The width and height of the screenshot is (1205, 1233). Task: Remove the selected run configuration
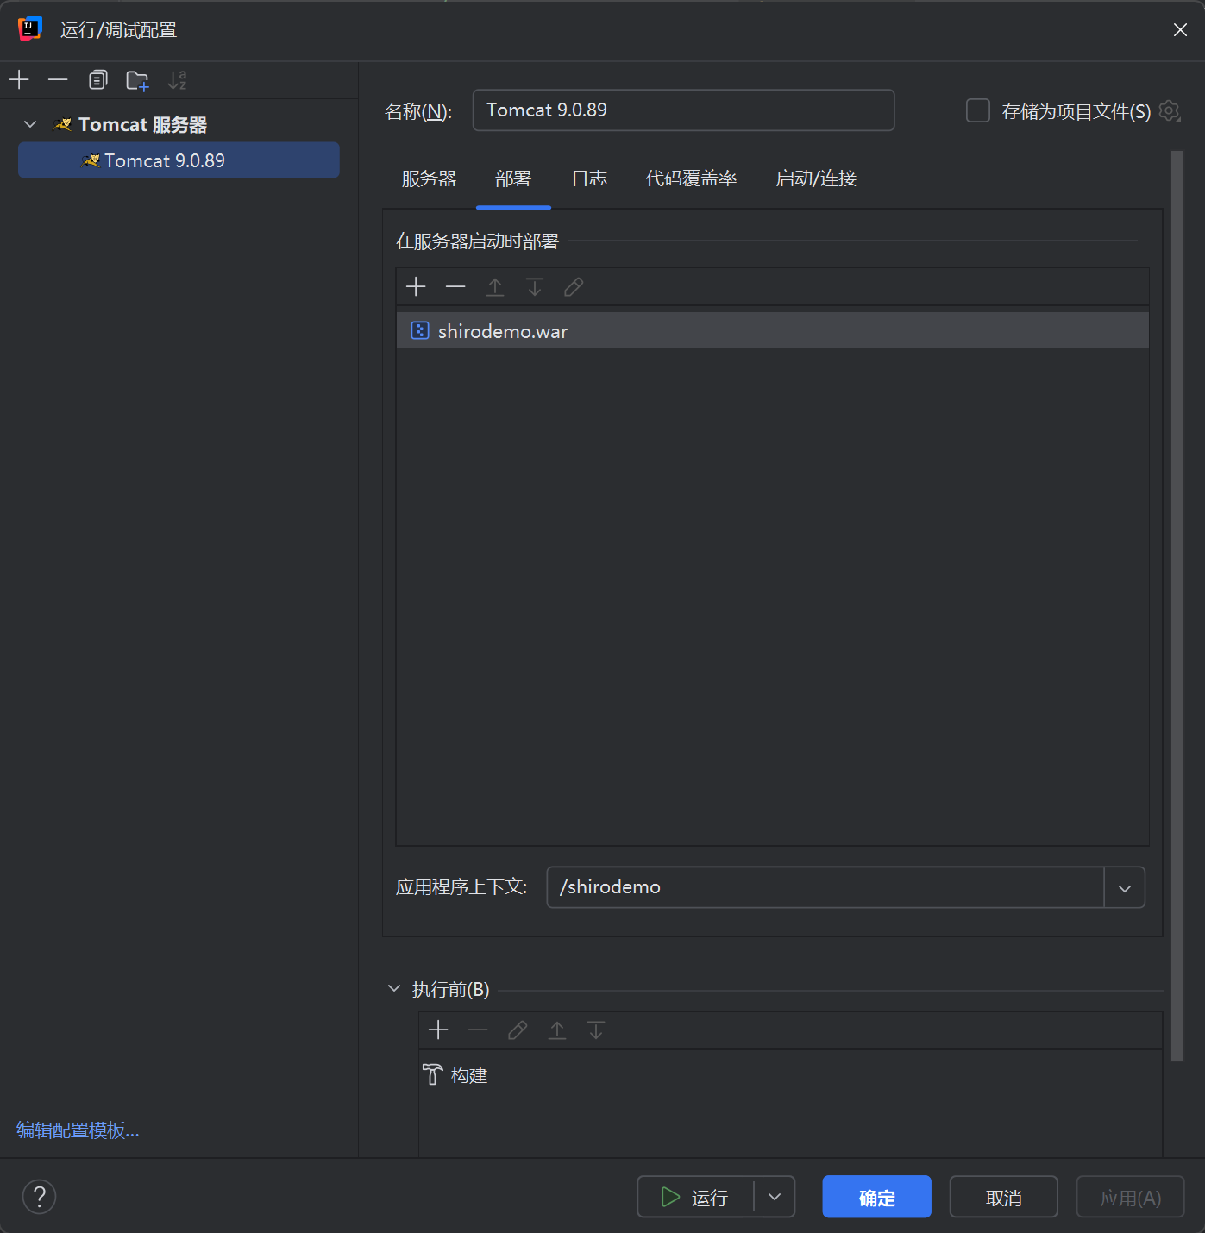pos(58,80)
